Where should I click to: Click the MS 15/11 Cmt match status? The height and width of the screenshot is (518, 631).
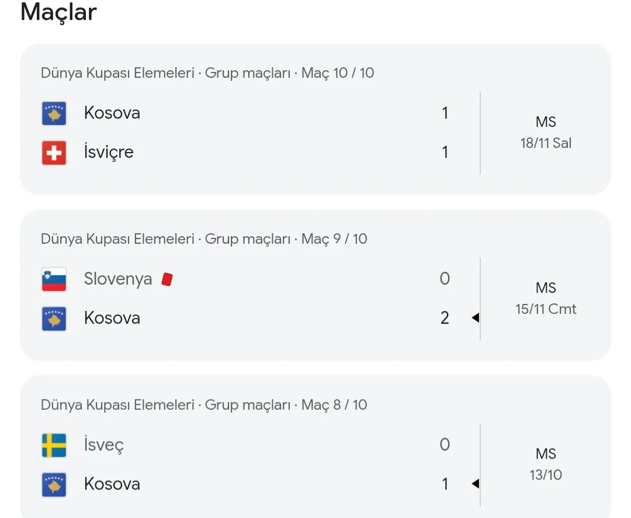click(x=546, y=299)
